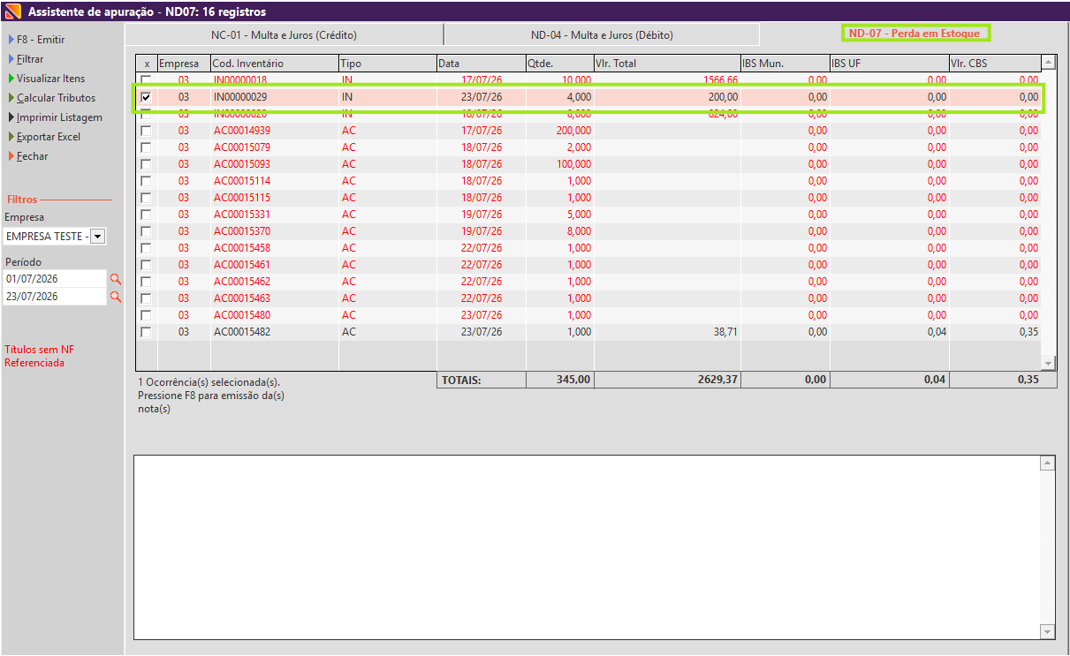
Task: Click the 200,000 quantity for AC00014939
Action: click(573, 131)
